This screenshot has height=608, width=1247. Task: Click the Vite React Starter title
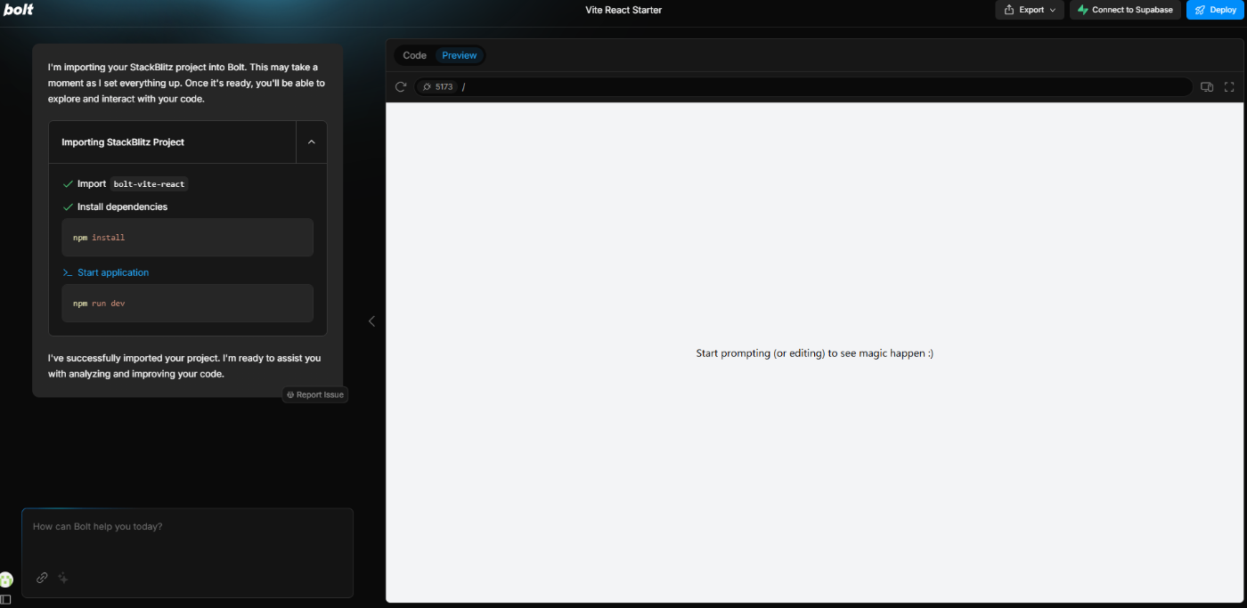coord(623,11)
